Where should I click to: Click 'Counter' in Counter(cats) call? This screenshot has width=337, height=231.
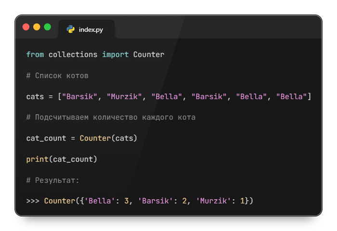pyautogui.click(x=95, y=138)
